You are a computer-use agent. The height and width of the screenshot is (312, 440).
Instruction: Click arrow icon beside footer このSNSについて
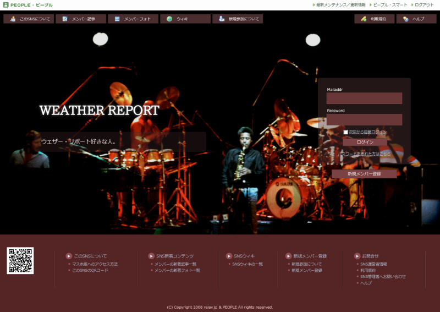69,256
